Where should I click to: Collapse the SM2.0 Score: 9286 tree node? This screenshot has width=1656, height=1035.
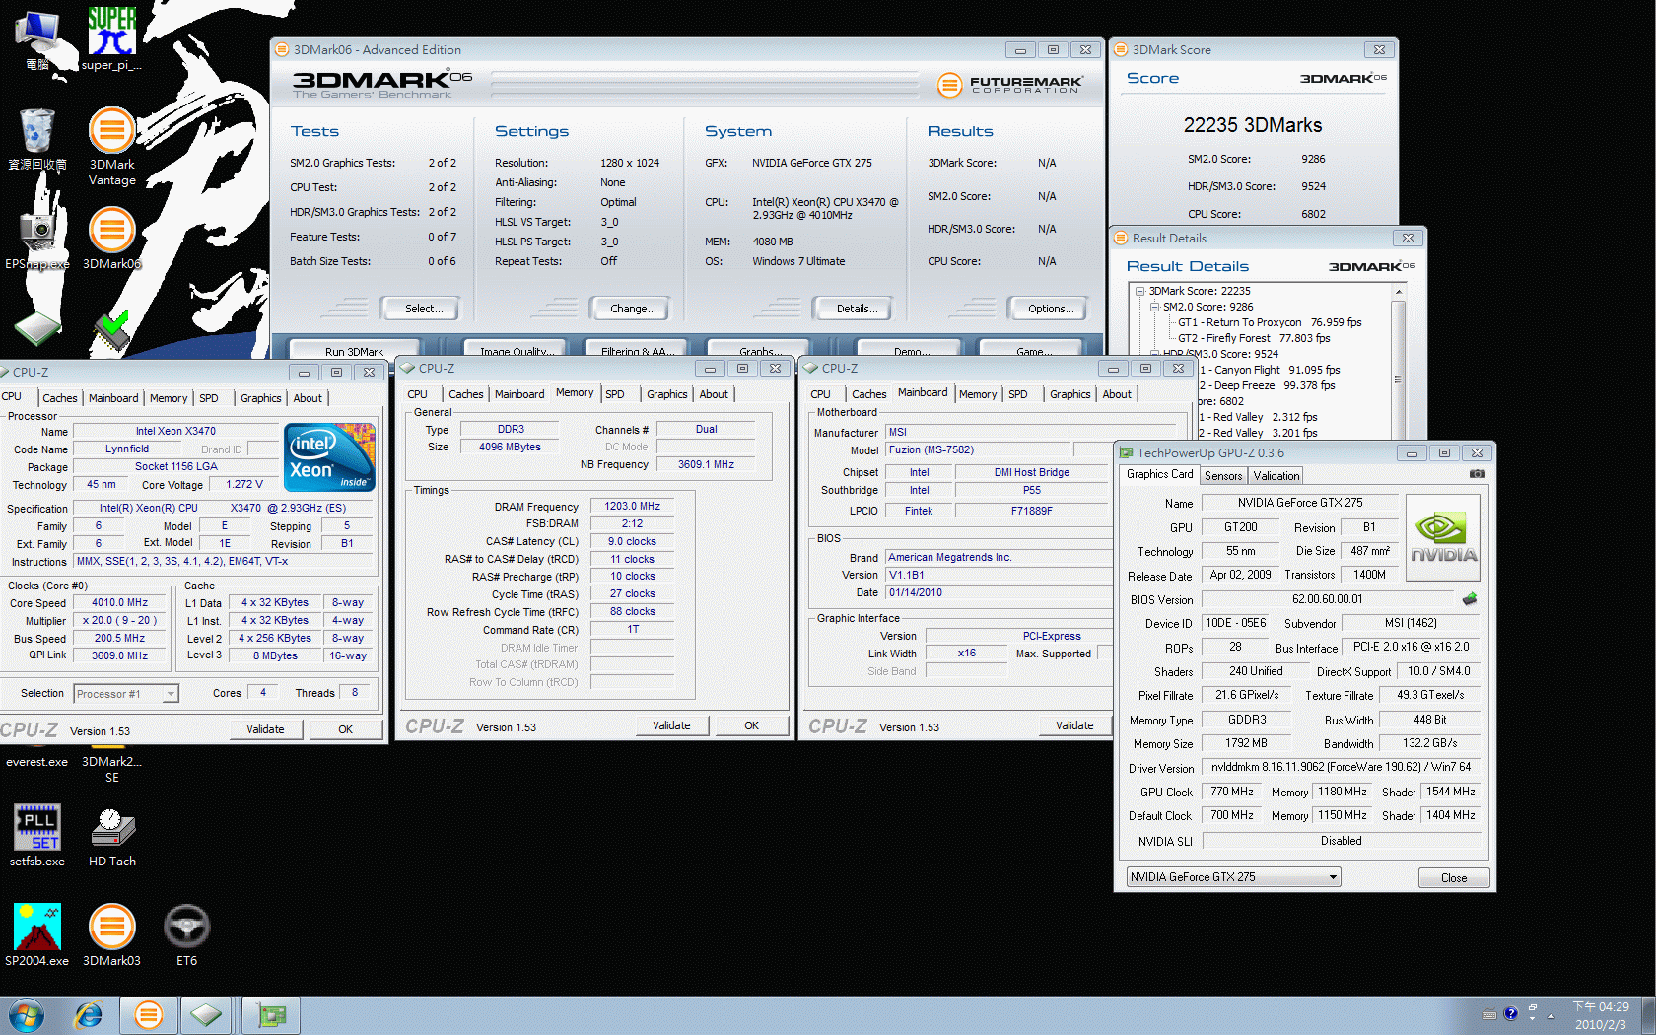click(1154, 307)
